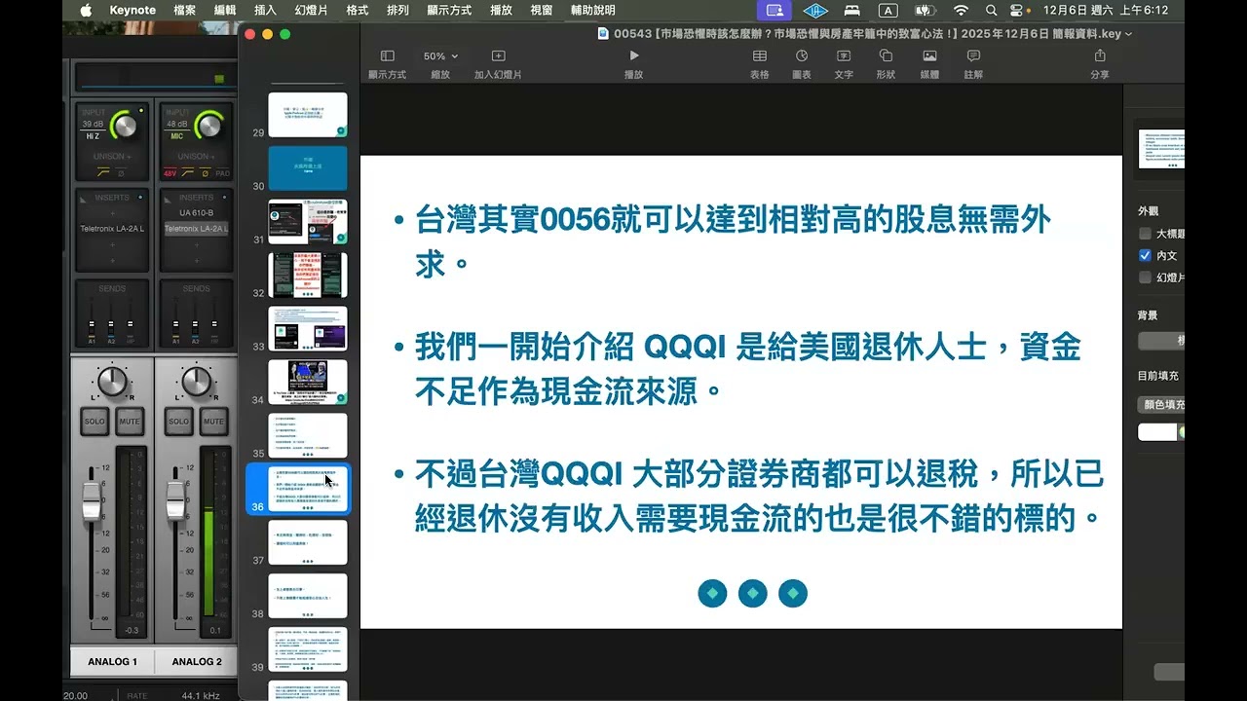Insert a chart with 圖表 icon
1247x701 pixels.
point(802,56)
